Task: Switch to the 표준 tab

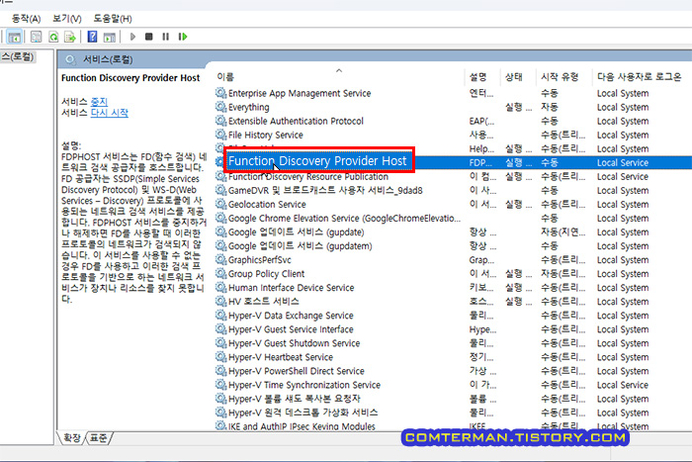Action: coord(99,437)
